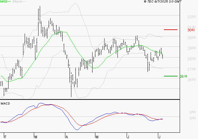Click the A month marker on time axis
This screenshot has height=139, width=198.
click(67, 137)
